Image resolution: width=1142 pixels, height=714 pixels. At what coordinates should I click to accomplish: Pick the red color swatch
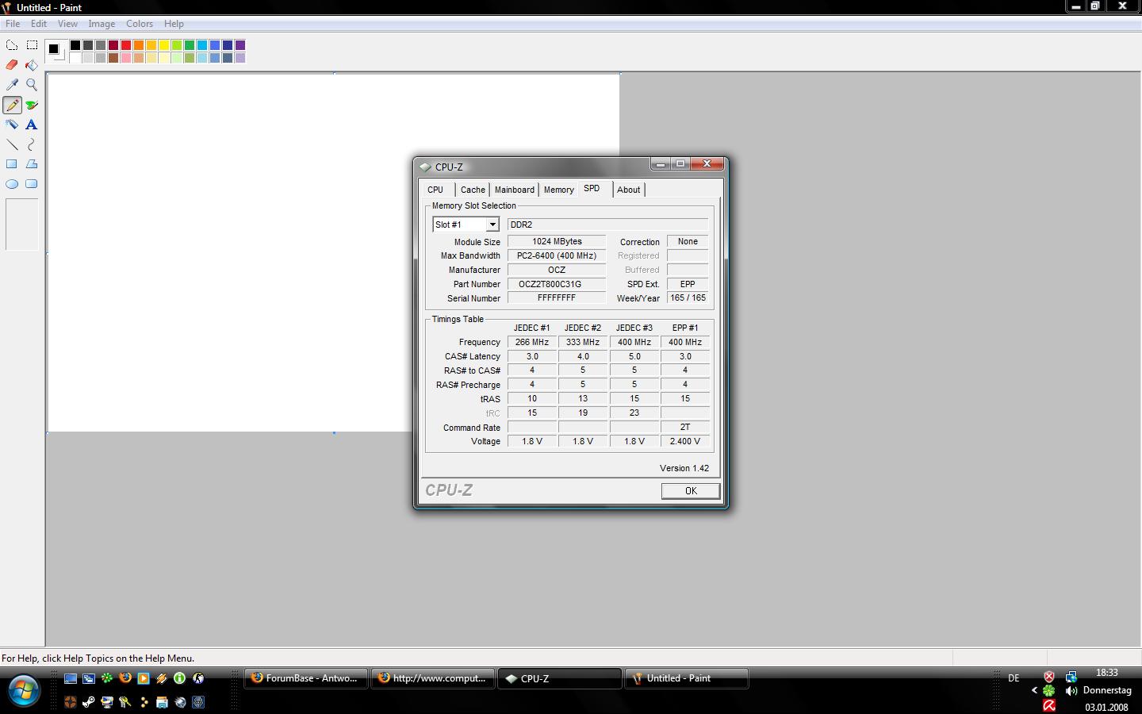(x=126, y=45)
